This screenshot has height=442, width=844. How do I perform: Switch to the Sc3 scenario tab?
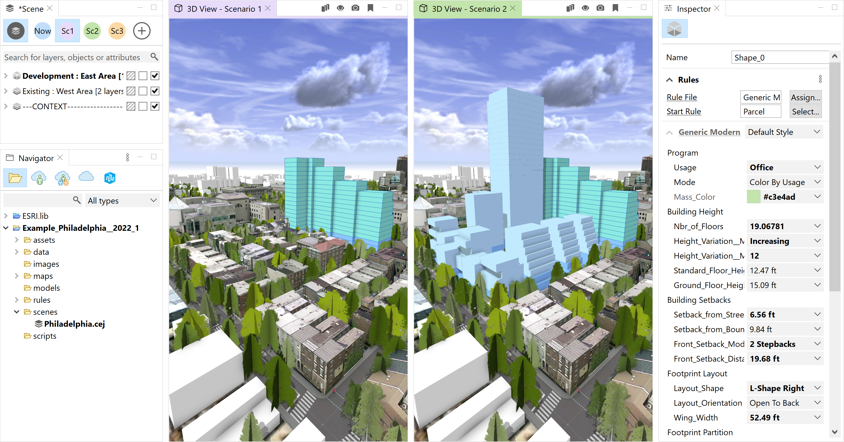pos(117,31)
